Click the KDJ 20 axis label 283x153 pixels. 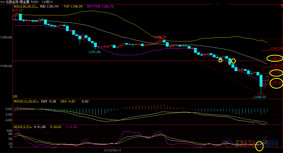pyautogui.click(x=10, y=144)
